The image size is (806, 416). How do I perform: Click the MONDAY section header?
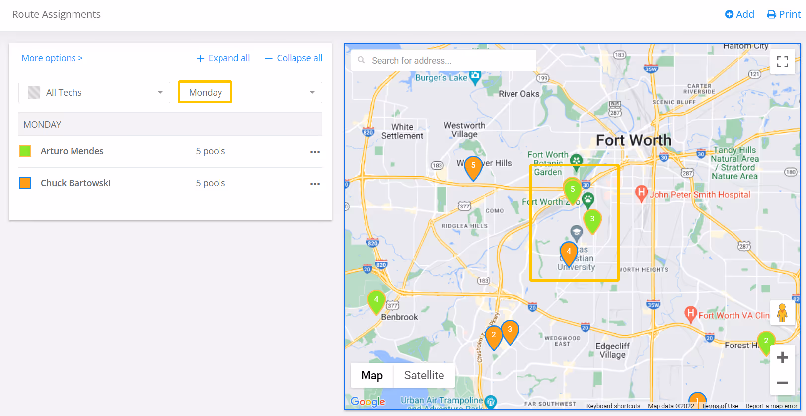pyautogui.click(x=170, y=124)
